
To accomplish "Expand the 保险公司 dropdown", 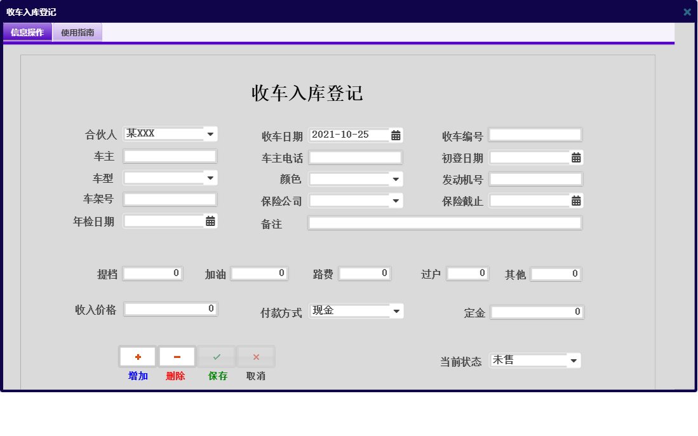I will coord(396,201).
